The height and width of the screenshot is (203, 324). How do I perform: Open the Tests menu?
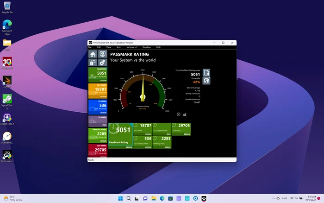click(x=119, y=47)
